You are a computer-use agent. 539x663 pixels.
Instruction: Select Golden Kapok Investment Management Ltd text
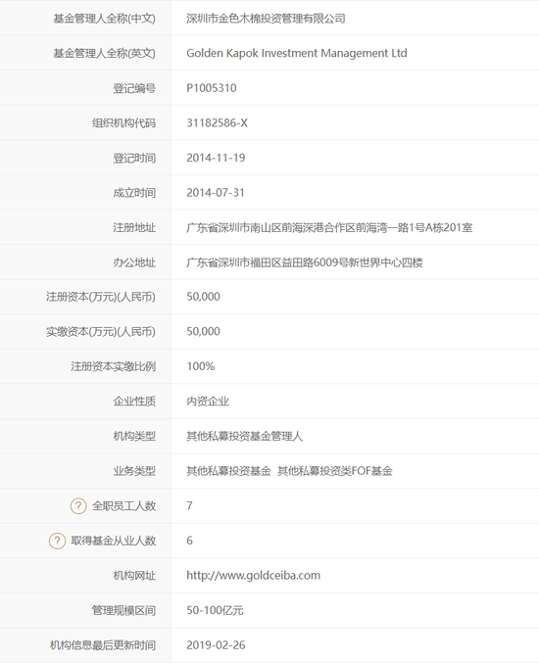297,53
